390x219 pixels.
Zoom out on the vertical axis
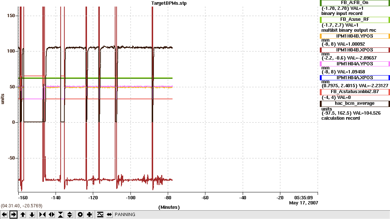click(x=70, y=215)
